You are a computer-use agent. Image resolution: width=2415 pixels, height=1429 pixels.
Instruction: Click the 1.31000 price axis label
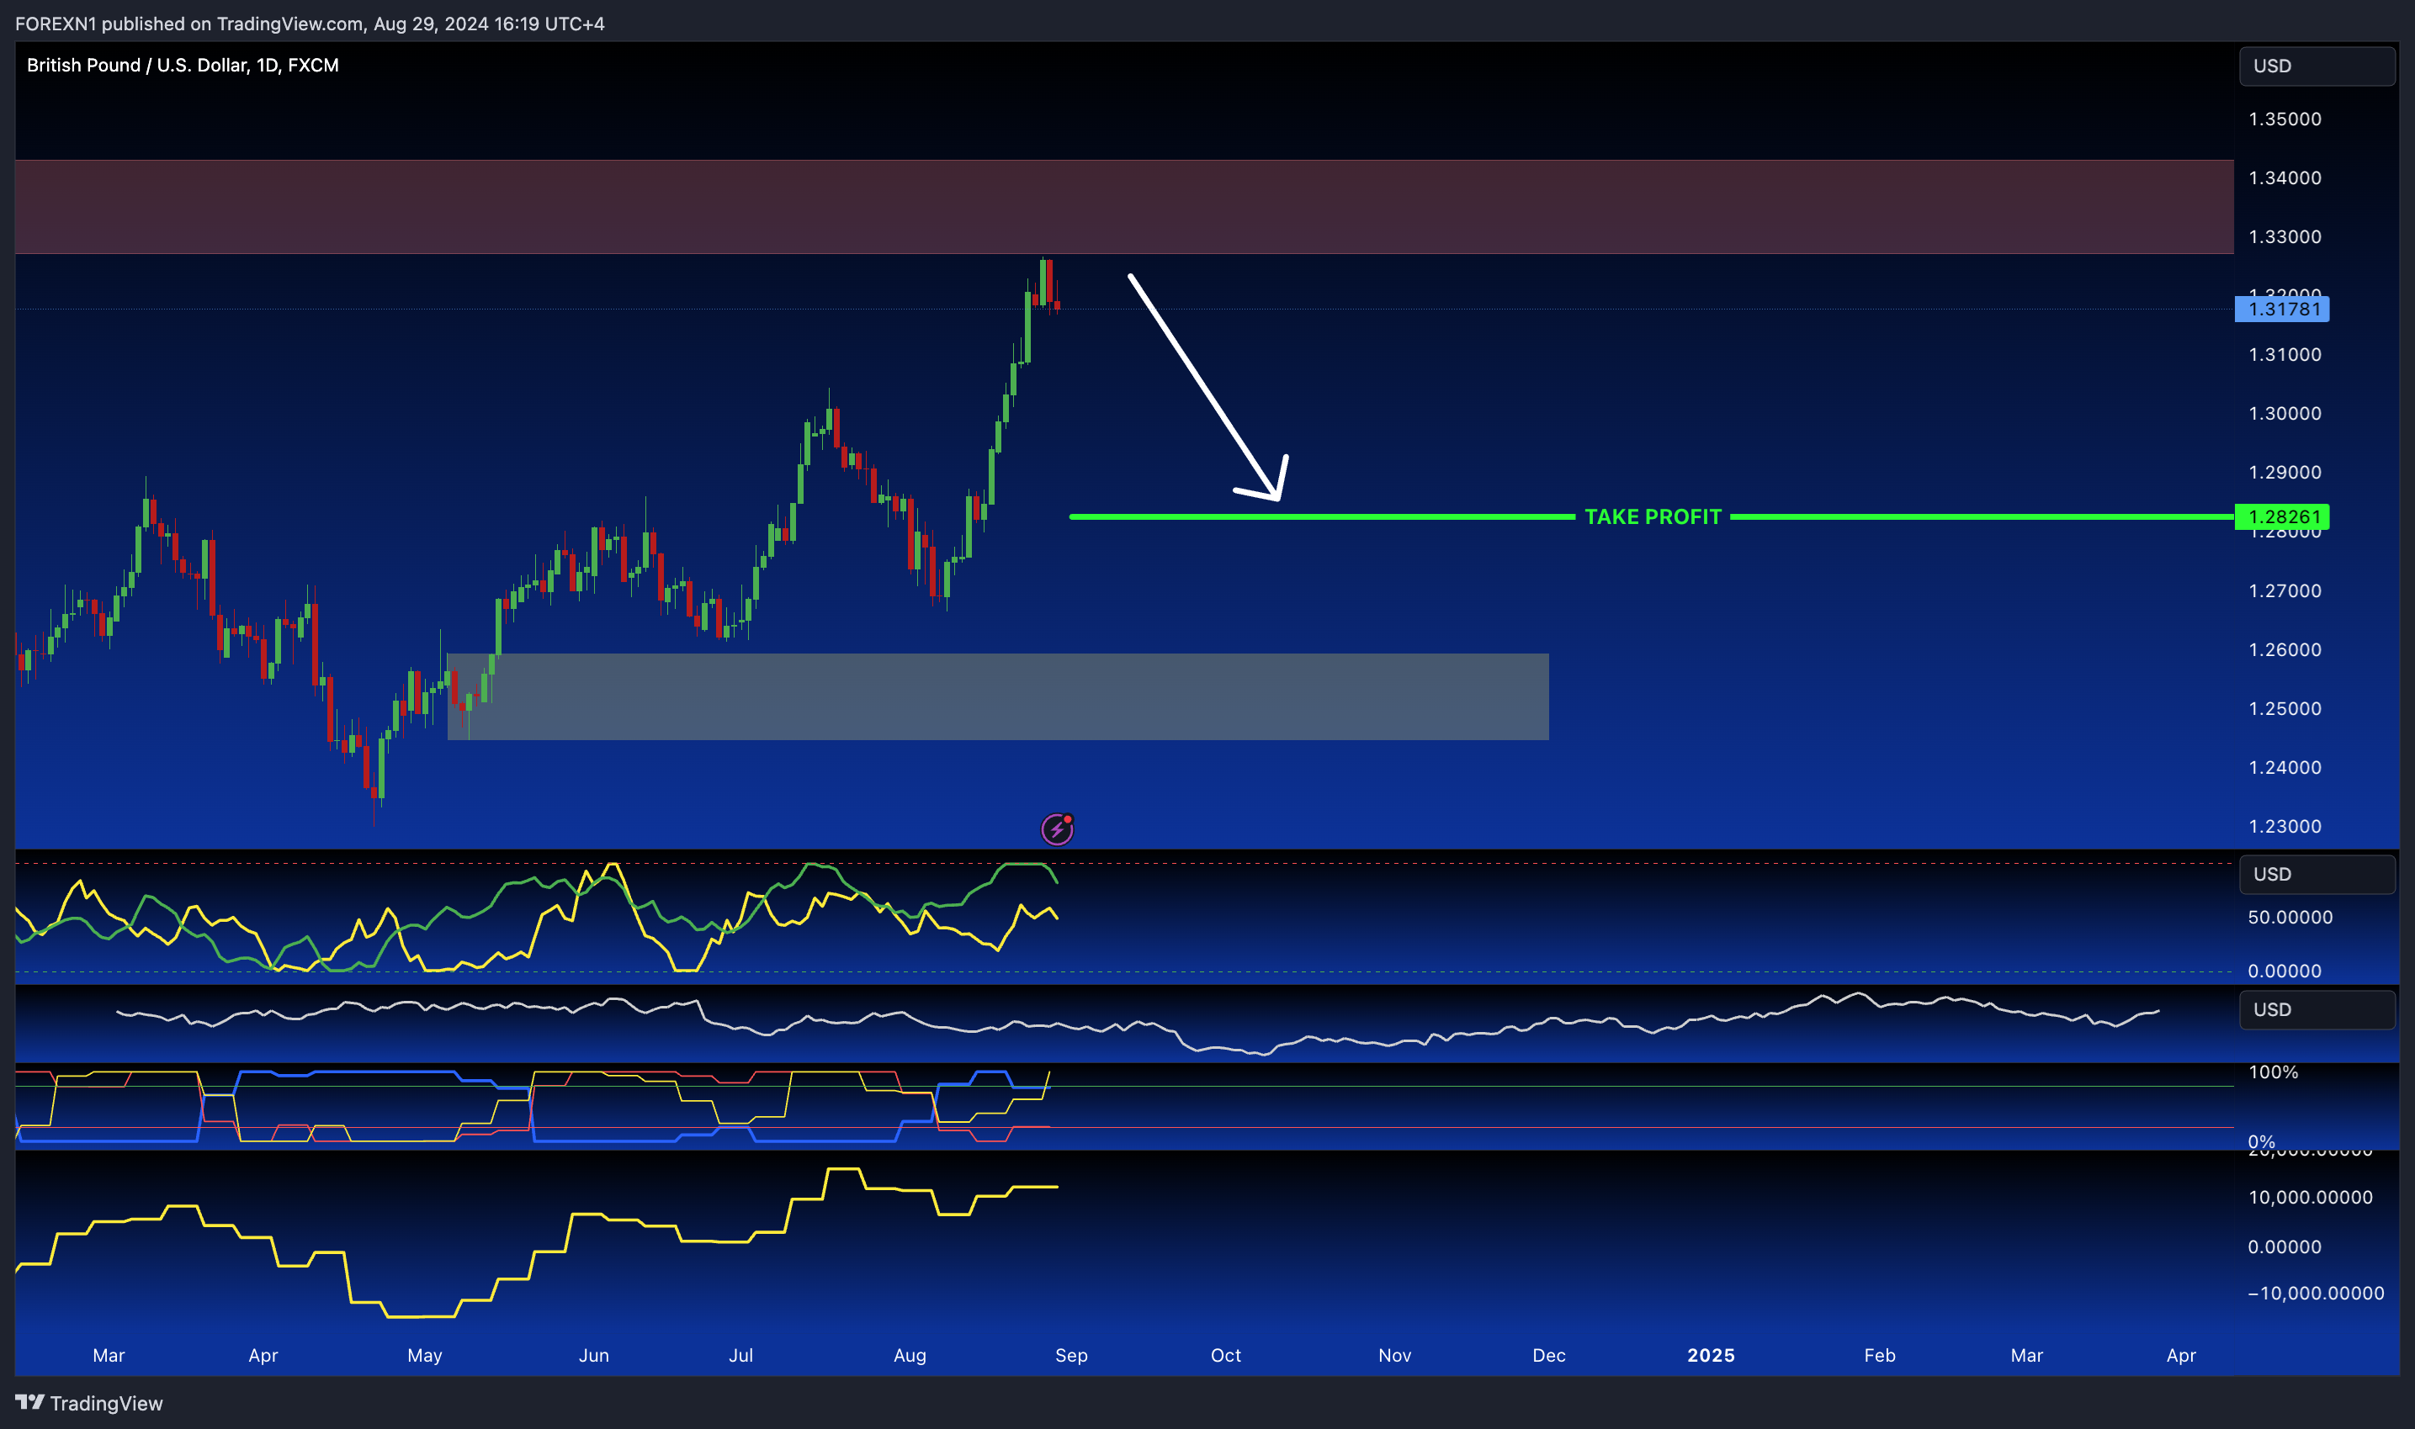2284,354
